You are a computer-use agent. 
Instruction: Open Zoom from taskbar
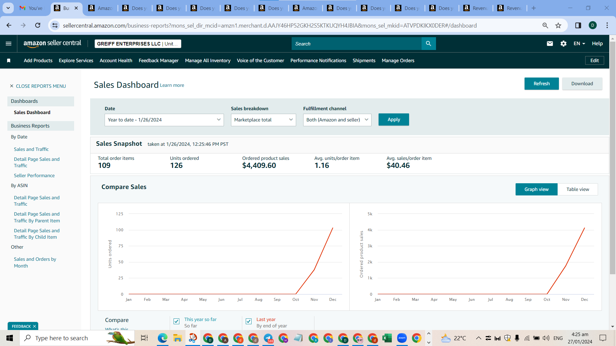(x=402, y=338)
